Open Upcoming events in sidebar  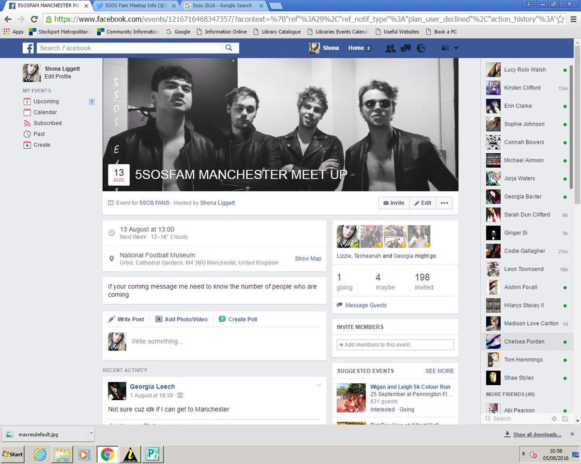tap(46, 101)
